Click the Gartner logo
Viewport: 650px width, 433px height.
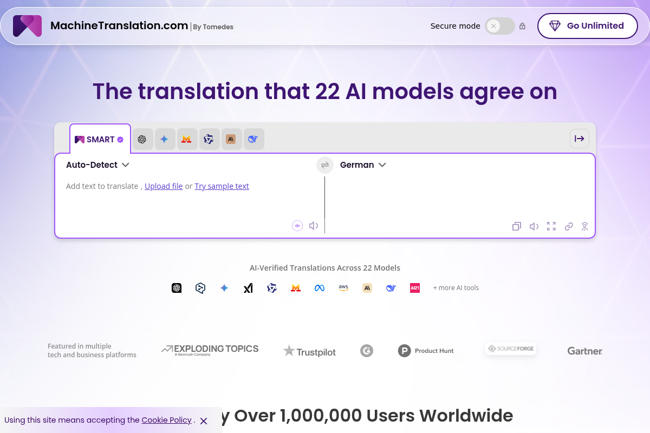pyautogui.click(x=585, y=351)
